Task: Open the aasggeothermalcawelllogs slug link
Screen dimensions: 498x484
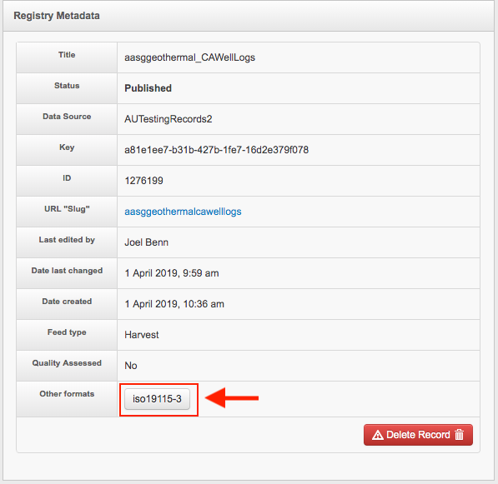Action: (x=183, y=212)
